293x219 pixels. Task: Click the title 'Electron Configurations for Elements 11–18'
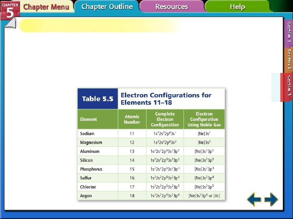point(166,99)
